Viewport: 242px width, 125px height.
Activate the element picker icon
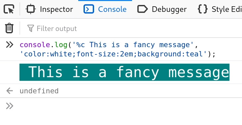(x=9, y=9)
